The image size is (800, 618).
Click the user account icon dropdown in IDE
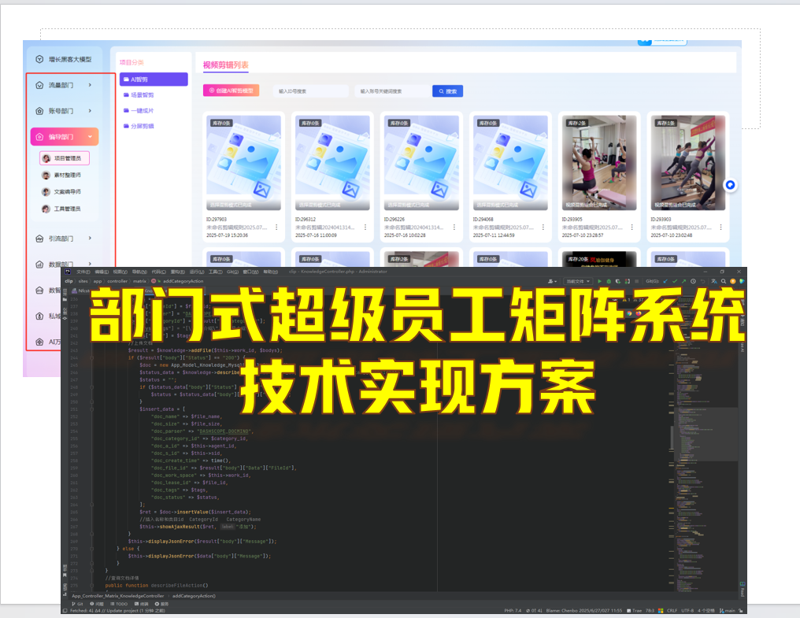click(552, 281)
